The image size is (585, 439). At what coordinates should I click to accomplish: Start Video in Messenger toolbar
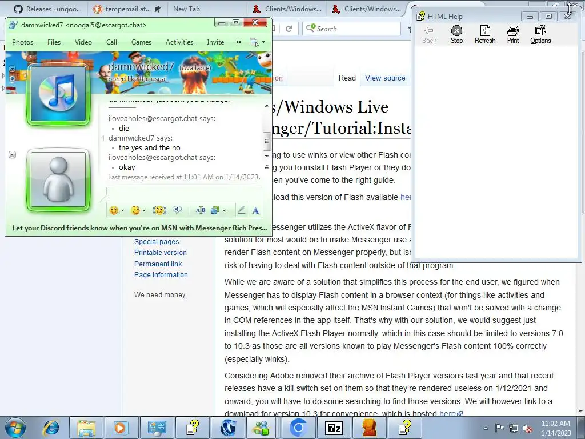(x=83, y=42)
